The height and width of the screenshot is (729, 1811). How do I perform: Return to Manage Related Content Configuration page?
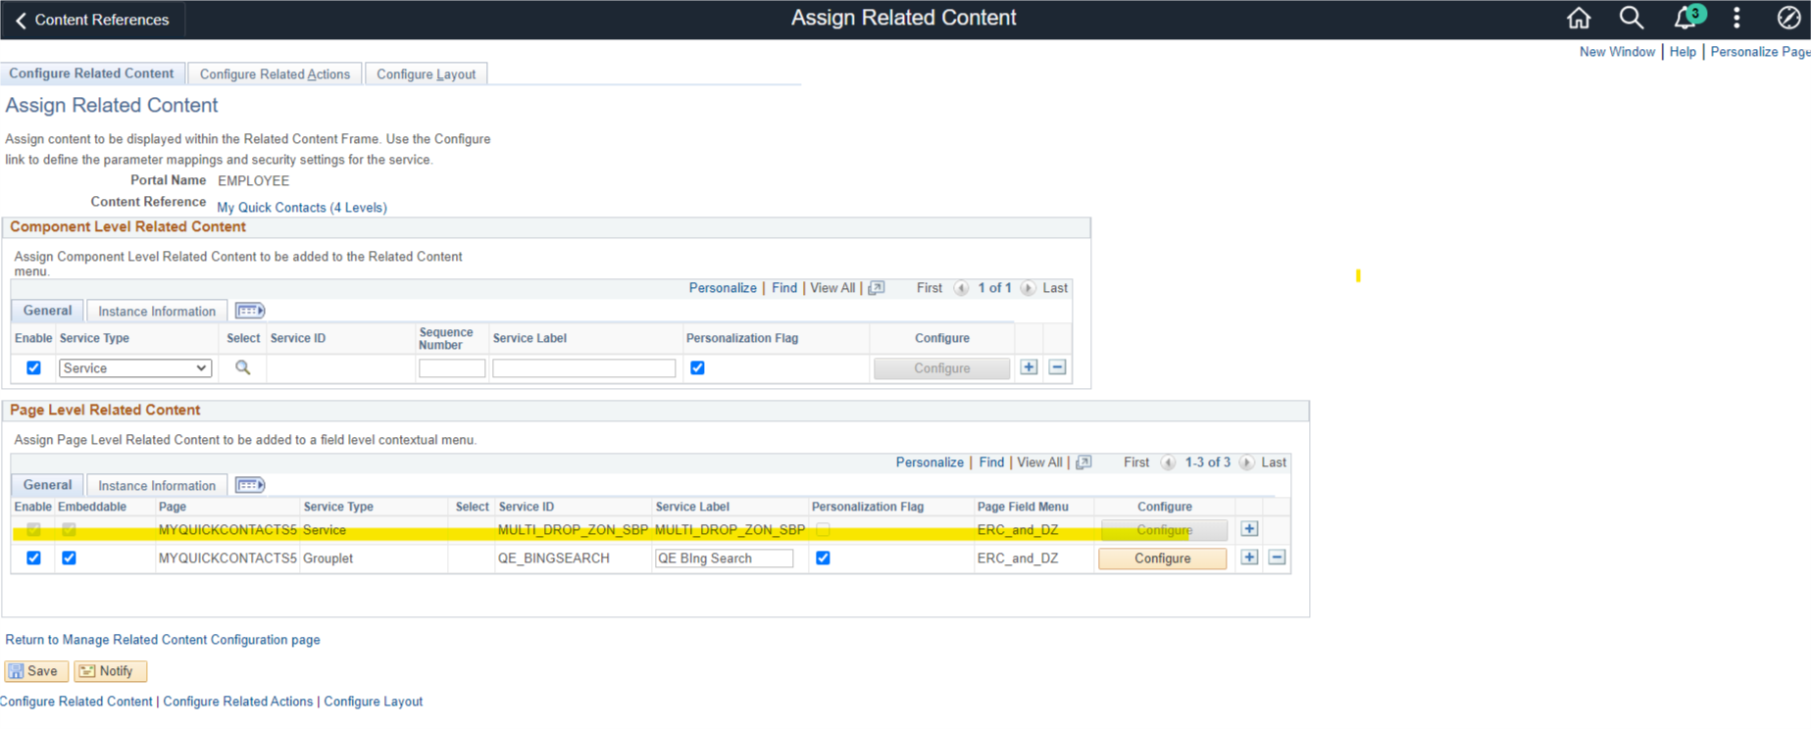(163, 640)
